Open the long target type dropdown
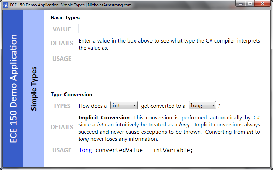The image size is (273, 170). [x=202, y=105]
